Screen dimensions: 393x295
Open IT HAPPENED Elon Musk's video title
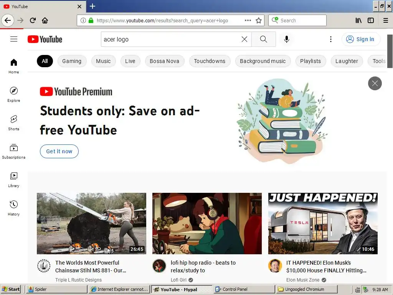click(326, 267)
